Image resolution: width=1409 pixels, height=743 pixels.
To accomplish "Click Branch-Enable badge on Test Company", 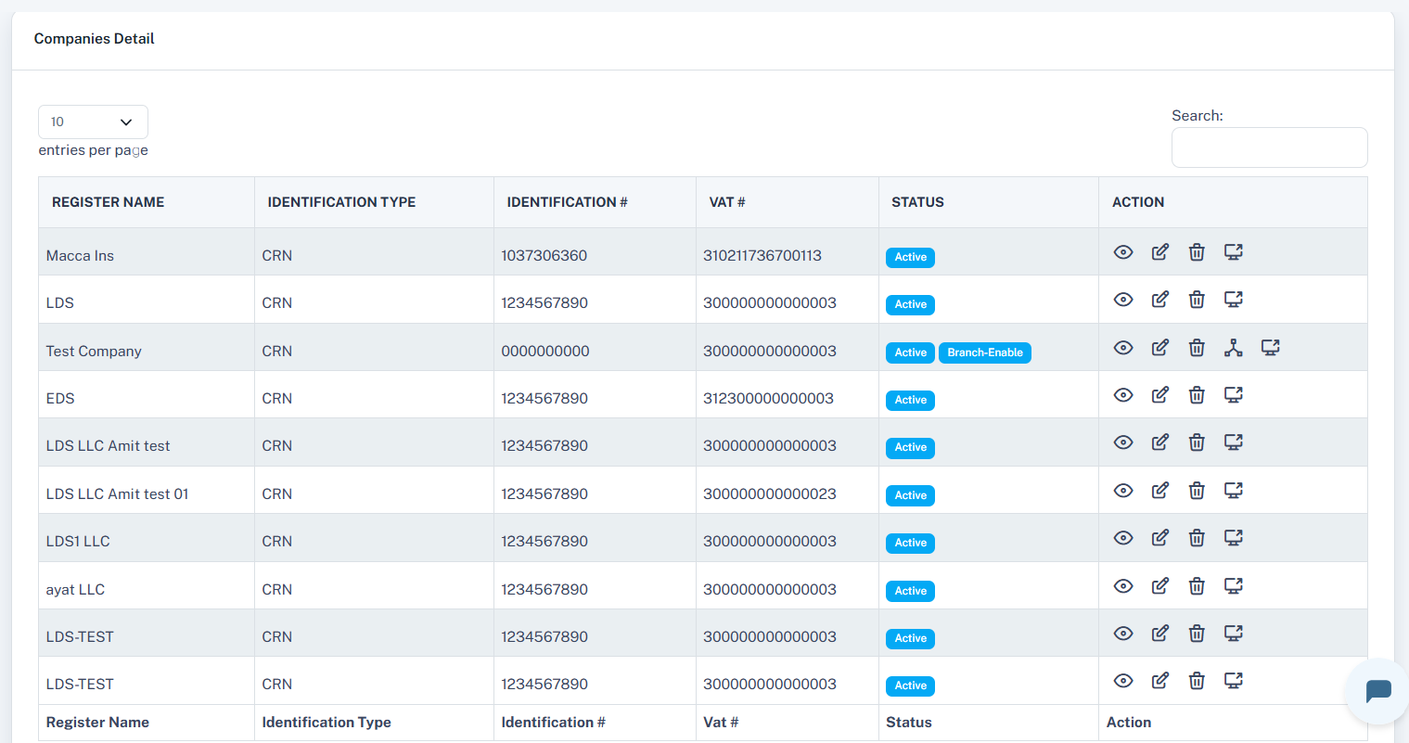I will pos(984,352).
